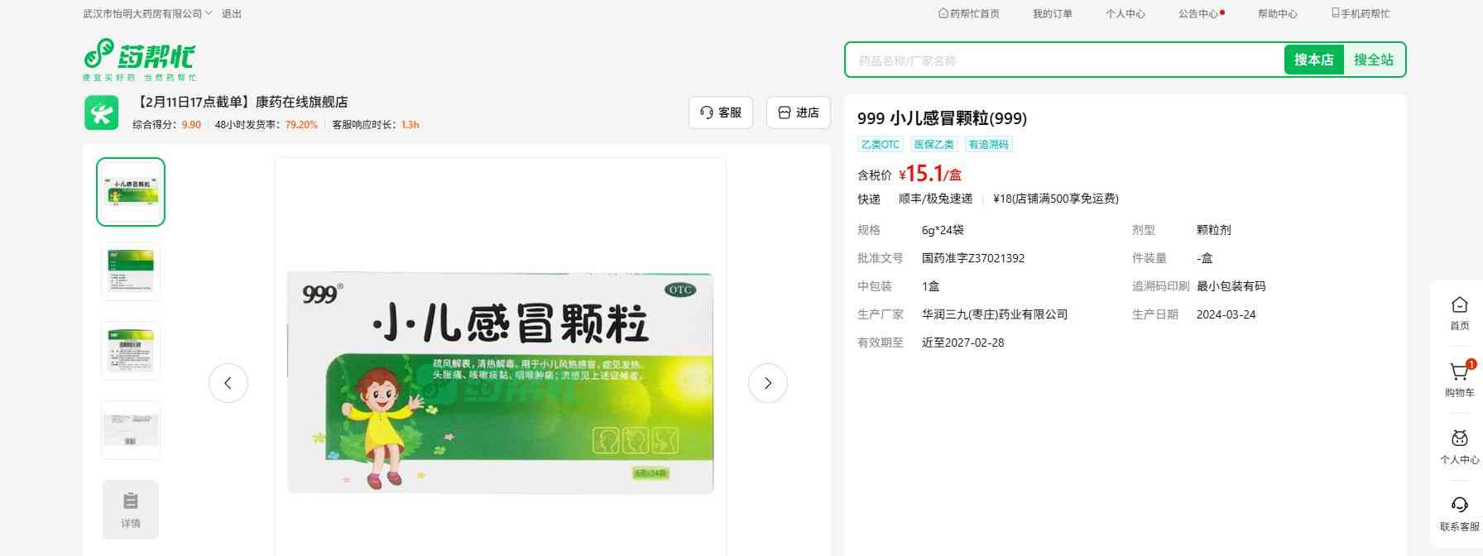The image size is (1483, 556).
Task: Select the second product thumbnail image
Action: click(x=131, y=271)
